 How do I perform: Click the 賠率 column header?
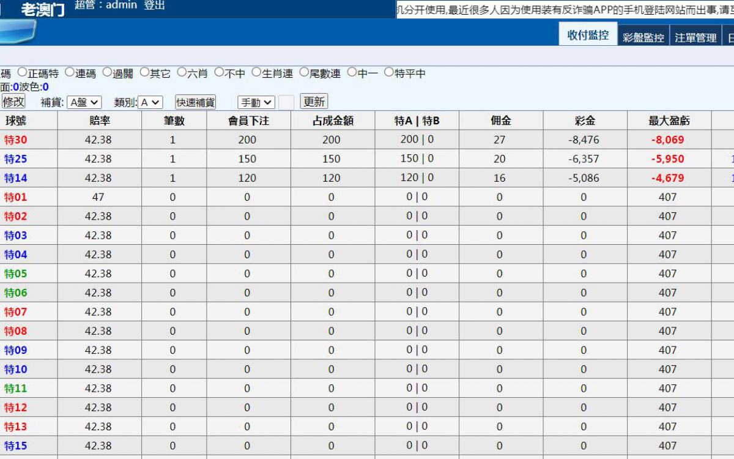point(99,121)
